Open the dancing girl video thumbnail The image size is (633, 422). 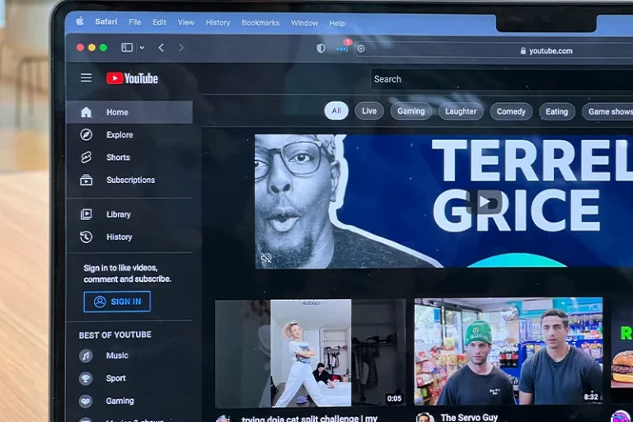click(x=311, y=353)
